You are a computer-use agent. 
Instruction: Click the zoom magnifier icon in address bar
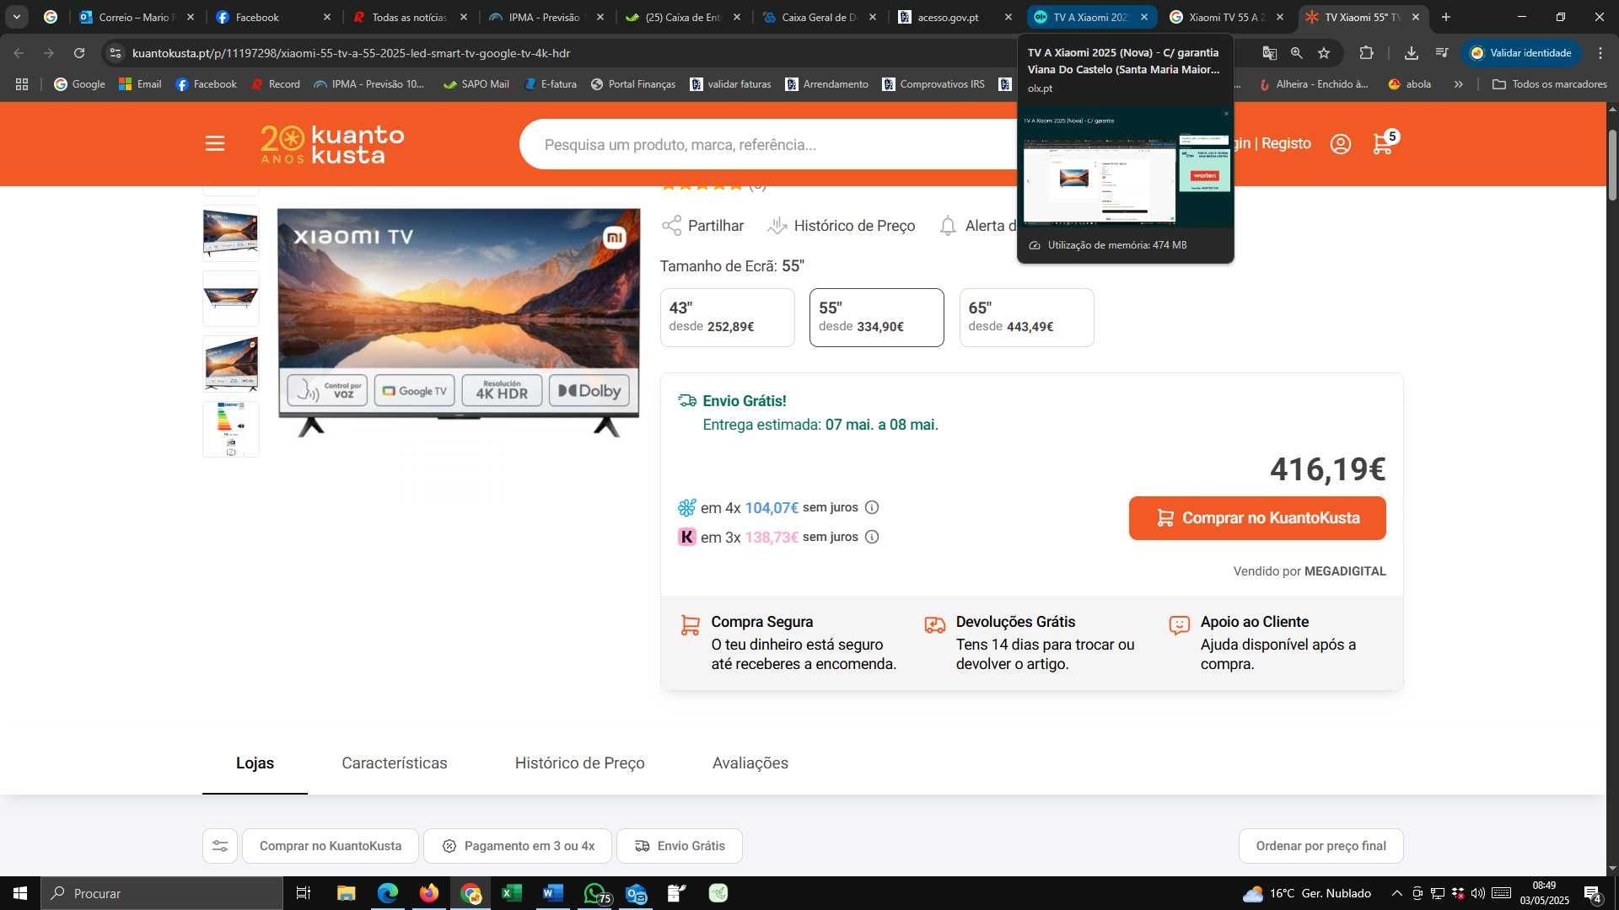[x=1297, y=53]
